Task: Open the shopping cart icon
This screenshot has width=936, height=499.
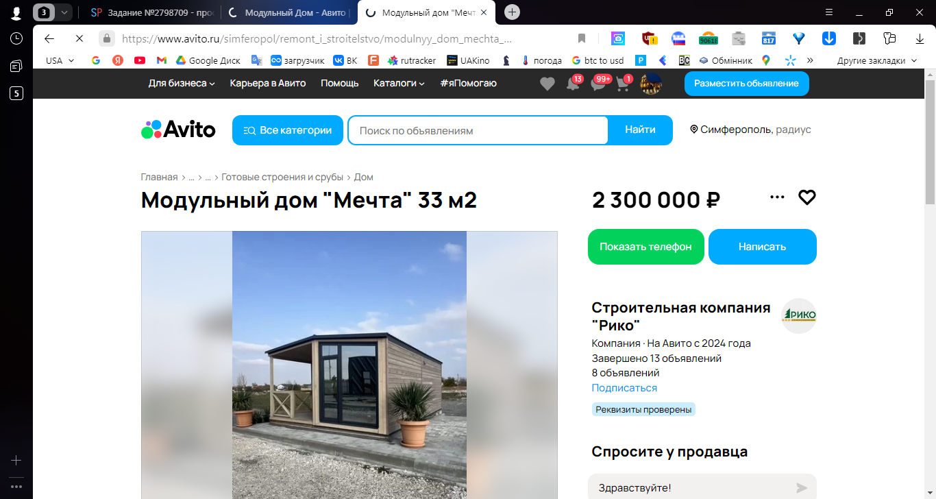Action: 623,84
